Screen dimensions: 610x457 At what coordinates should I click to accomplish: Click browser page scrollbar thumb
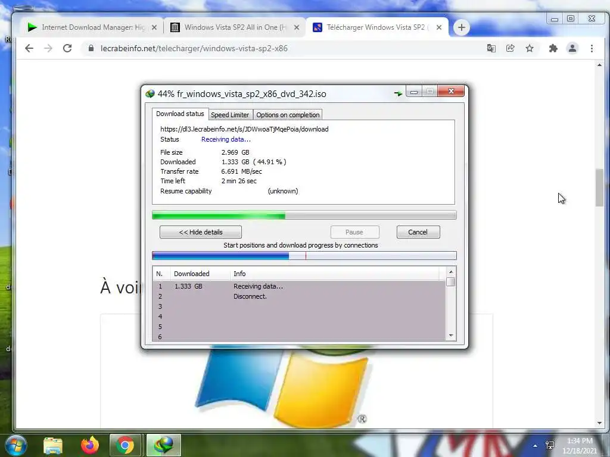click(599, 188)
